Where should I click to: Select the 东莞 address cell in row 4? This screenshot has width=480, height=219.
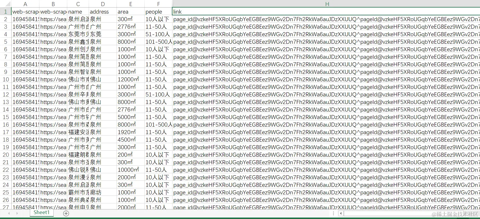[103, 34]
